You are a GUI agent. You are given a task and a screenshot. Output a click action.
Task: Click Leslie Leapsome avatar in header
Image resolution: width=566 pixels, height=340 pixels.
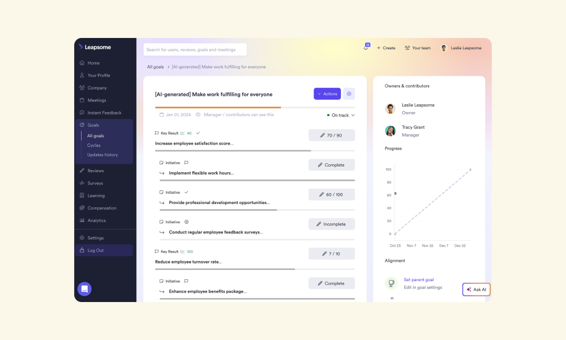point(444,48)
